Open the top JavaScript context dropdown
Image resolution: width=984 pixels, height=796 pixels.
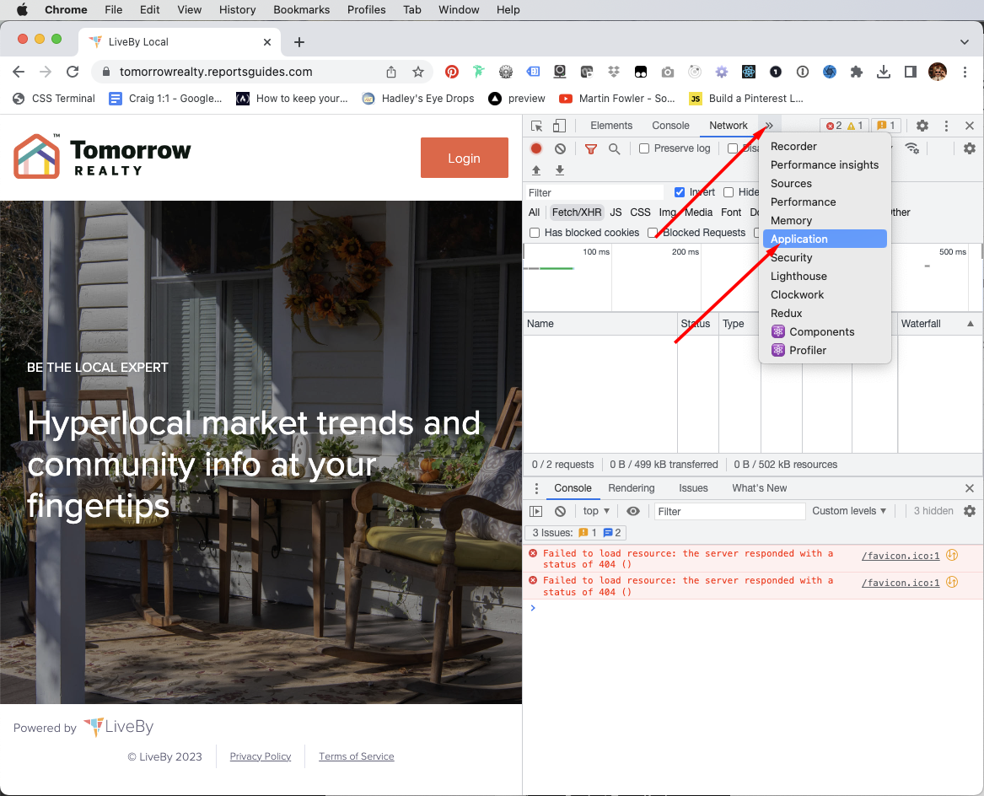coord(596,511)
